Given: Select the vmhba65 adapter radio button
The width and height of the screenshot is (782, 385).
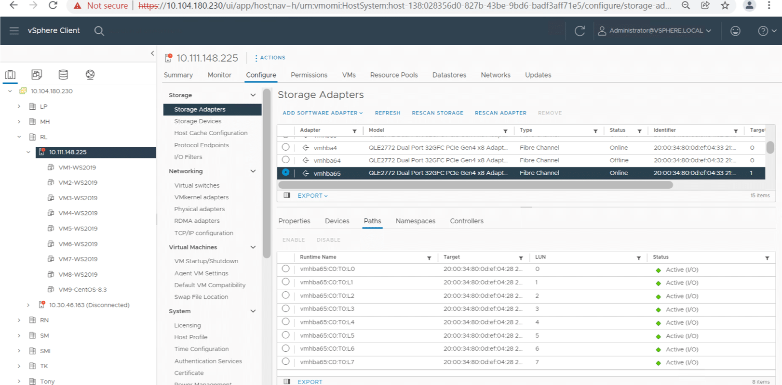Looking at the screenshot, I should pyautogui.click(x=286, y=172).
